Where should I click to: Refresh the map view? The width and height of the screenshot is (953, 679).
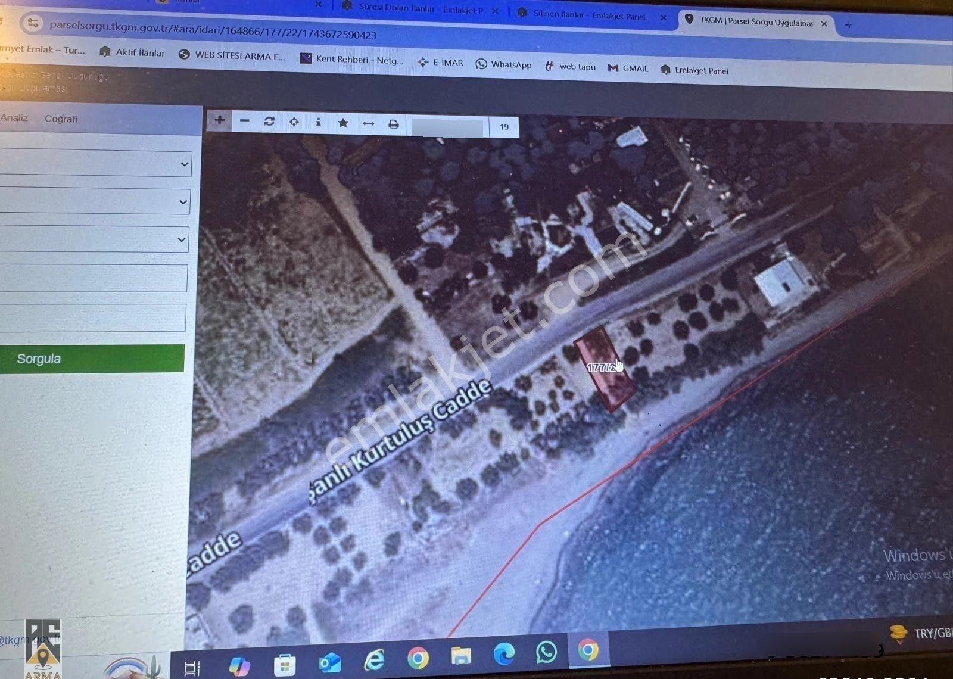tap(269, 122)
